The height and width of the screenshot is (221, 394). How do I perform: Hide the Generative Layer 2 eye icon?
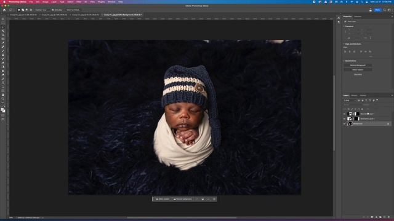click(x=345, y=118)
